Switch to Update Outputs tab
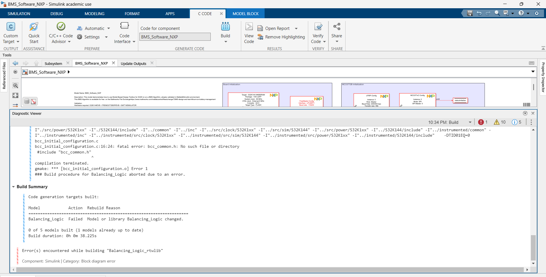The image size is (546, 277). point(133,63)
